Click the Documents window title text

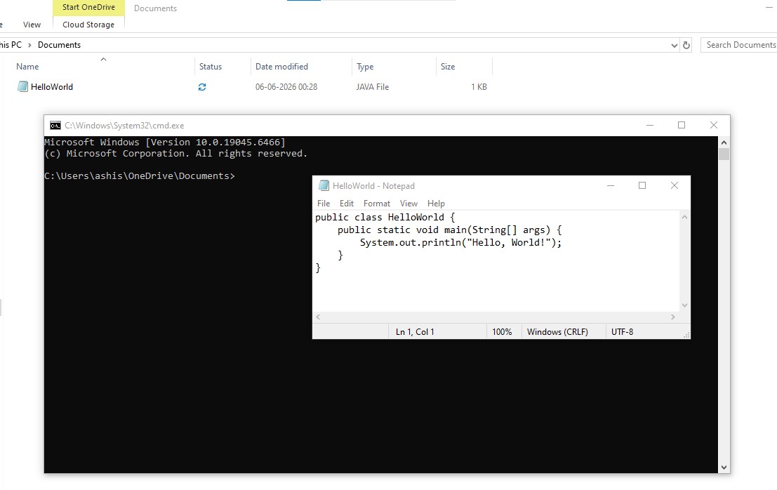(155, 8)
